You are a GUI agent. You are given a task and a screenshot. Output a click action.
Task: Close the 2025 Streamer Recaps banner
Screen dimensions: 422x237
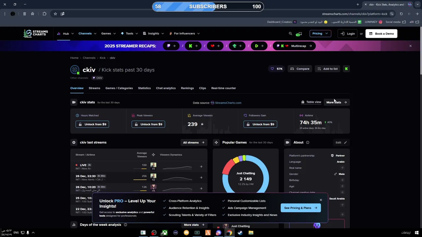coord(410,46)
